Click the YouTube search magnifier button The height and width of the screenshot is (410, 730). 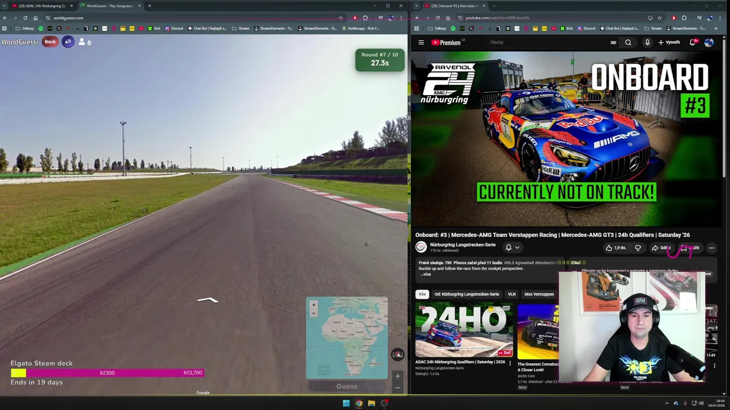pos(628,42)
